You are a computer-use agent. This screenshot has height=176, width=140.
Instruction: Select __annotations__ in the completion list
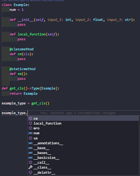[83, 143]
